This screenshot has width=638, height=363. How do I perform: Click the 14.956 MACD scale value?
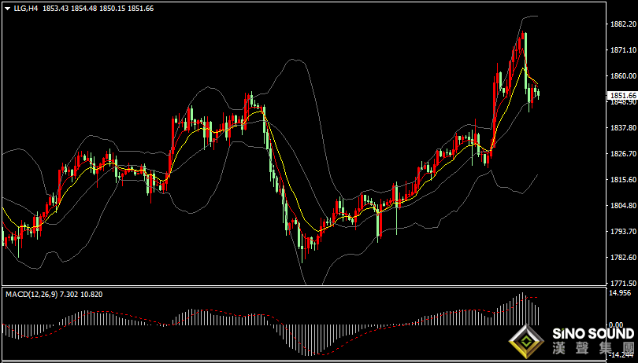pyautogui.click(x=621, y=293)
